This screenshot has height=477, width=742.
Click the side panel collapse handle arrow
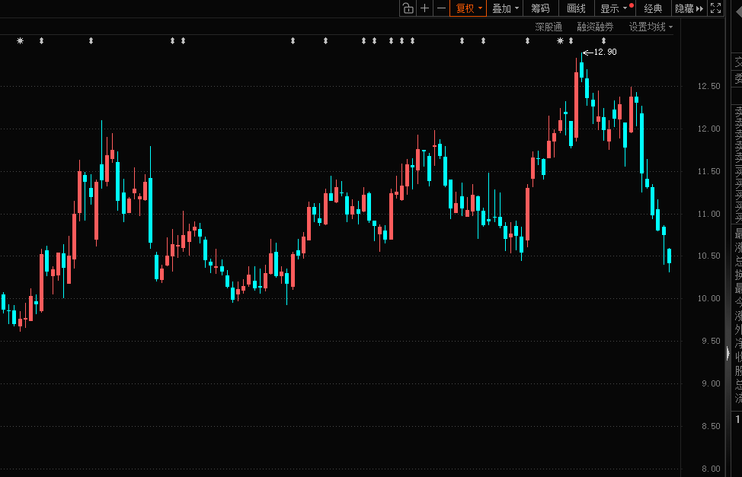[728, 354]
